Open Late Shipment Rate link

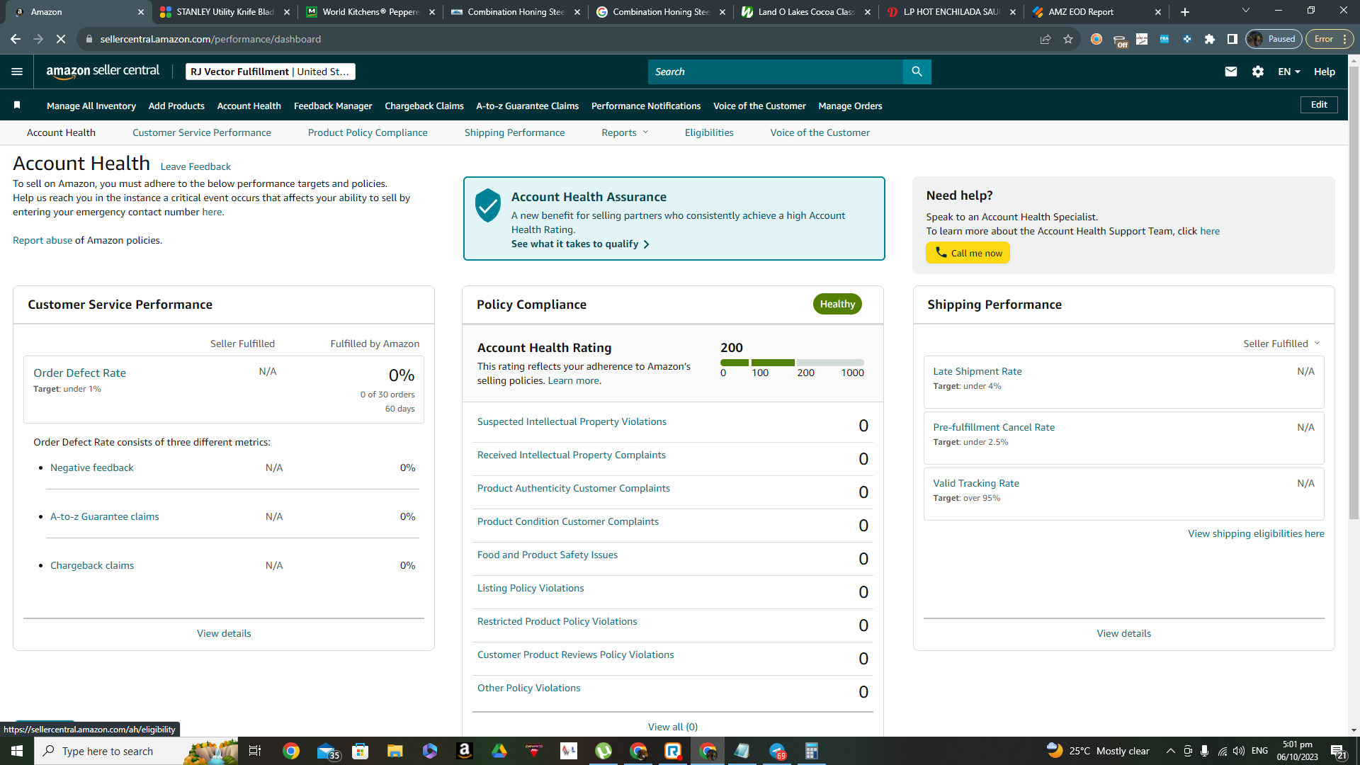click(977, 371)
